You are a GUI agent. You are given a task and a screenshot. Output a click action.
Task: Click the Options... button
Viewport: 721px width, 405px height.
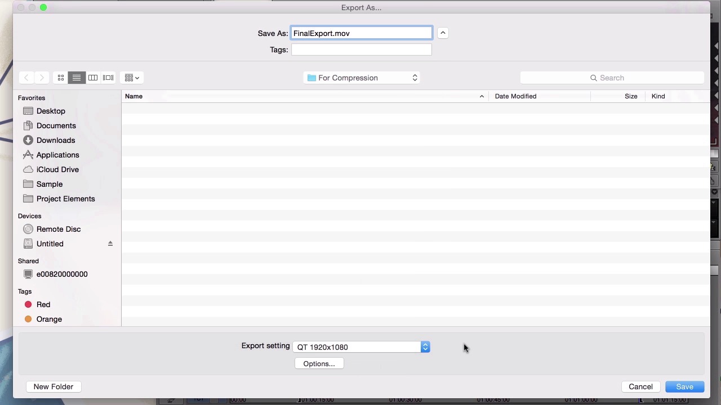click(319, 363)
